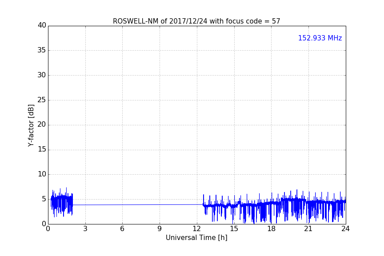Click the plot title "ROSWELL-NM of 2017/12/24"
This screenshot has height=256, width=384.
coord(160,21)
